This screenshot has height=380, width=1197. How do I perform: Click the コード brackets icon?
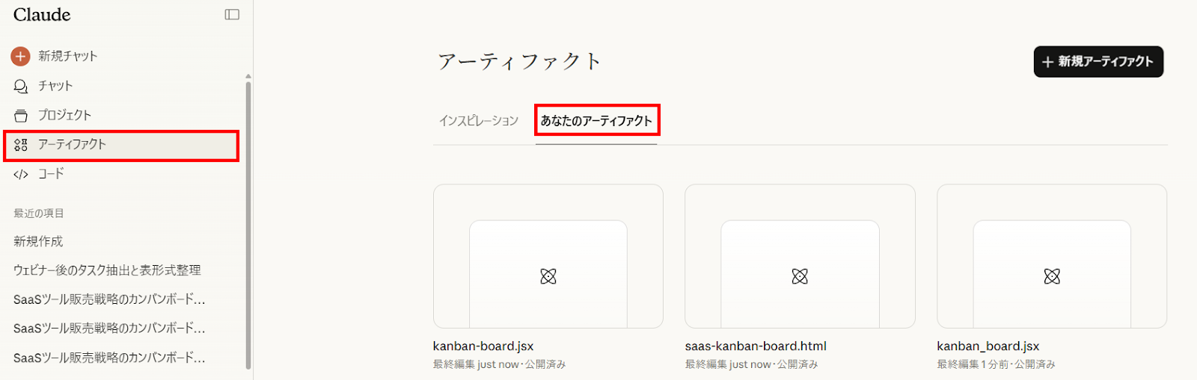(21, 174)
